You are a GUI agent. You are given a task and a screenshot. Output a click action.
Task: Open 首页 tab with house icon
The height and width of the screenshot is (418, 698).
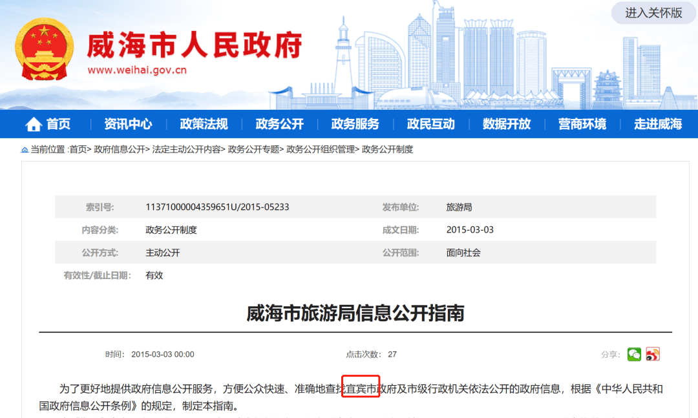pos(48,124)
